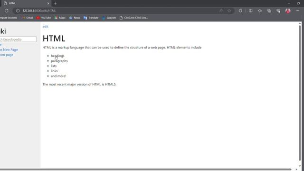The height and width of the screenshot is (171, 304).
Task: Open the Swayam bookmark
Action: [109, 18]
